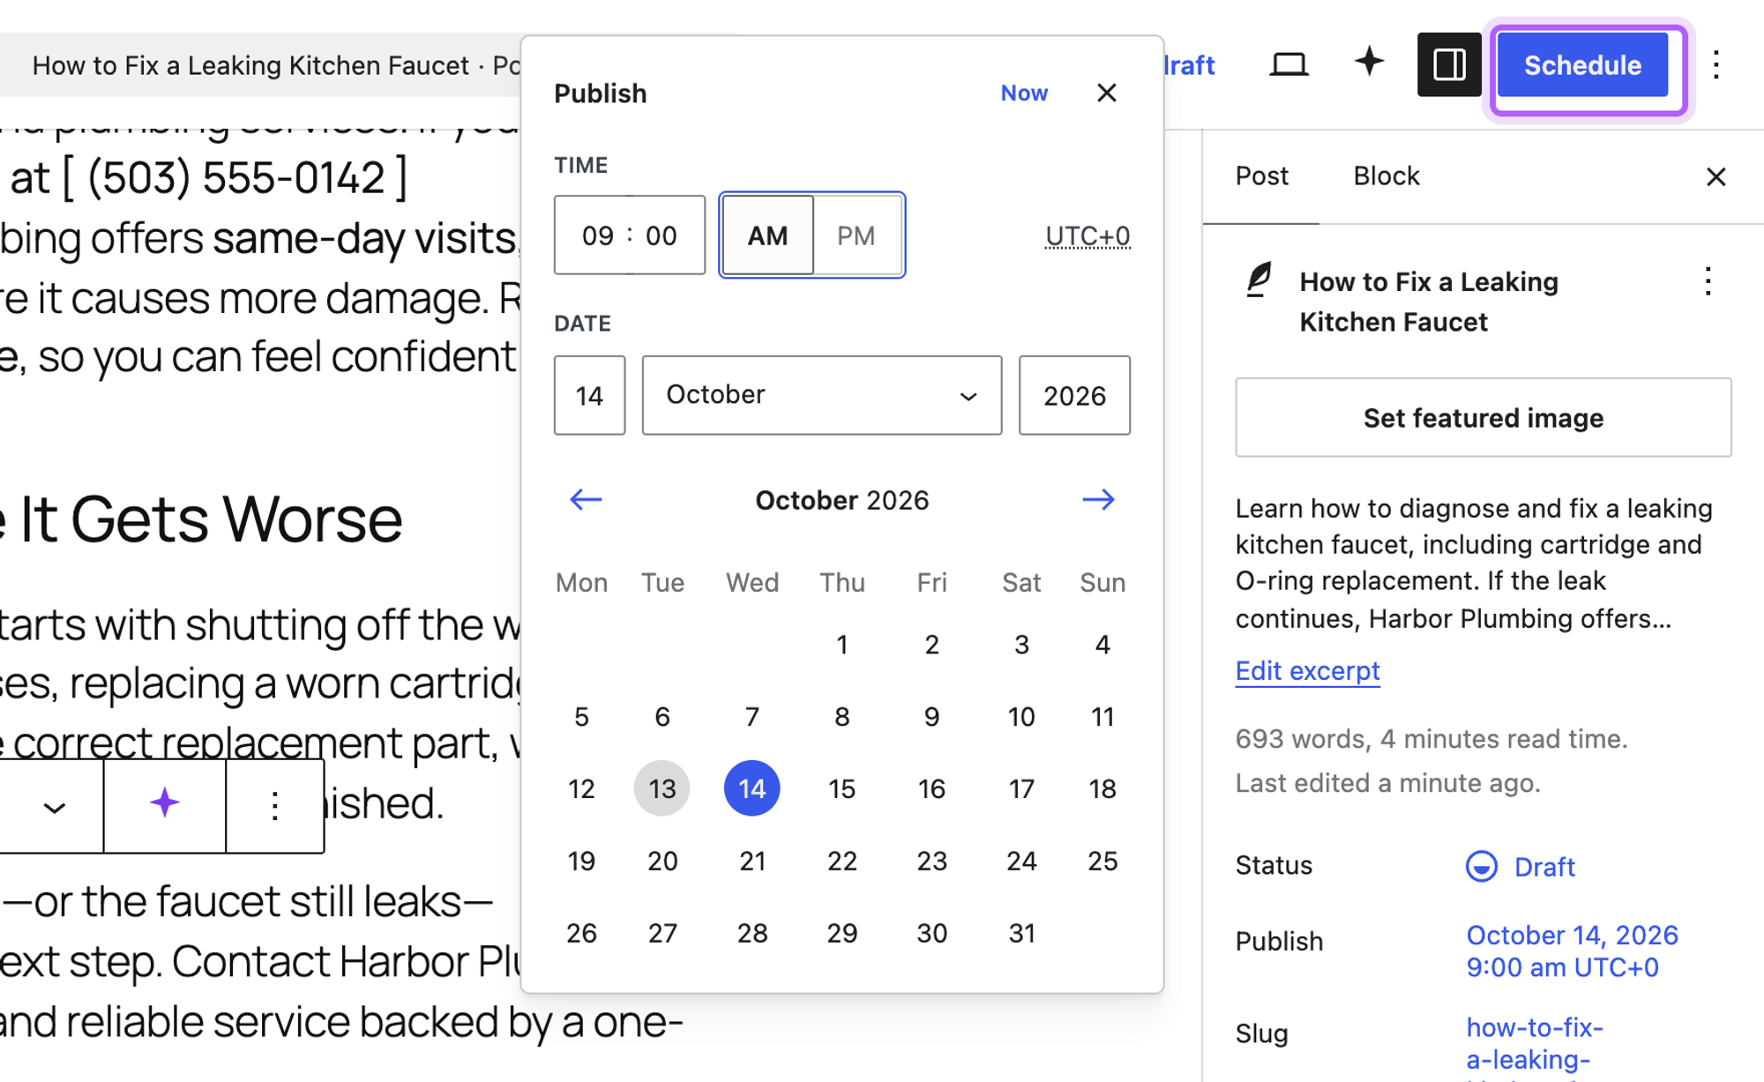The height and width of the screenshot is (1082, 1764).
Task: Click the Draft status circle icon
Action: click(x=1482, y=867)
